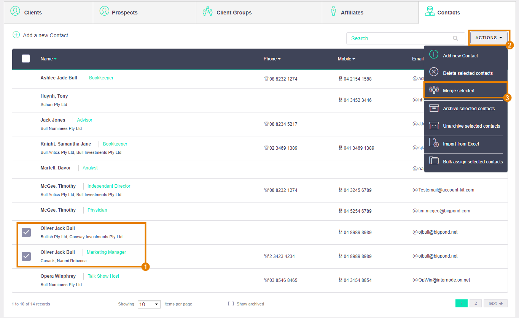Click the Import from Excel file icon
This screenshot has height=318, width=519.
[434, 143]
